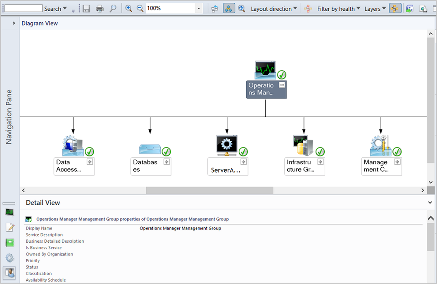437x284 pixels.
Task: Collapse the Operations Man... node
Action: pyautogui.click(x=282, y=85)
